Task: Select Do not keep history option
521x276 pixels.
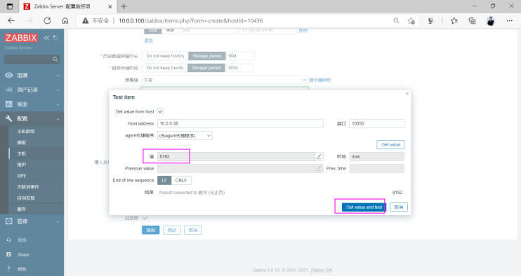Action: (165, 56)
